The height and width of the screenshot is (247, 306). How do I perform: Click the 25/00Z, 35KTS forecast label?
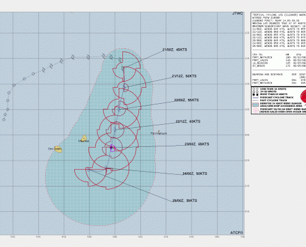click(x=185, y=201)
